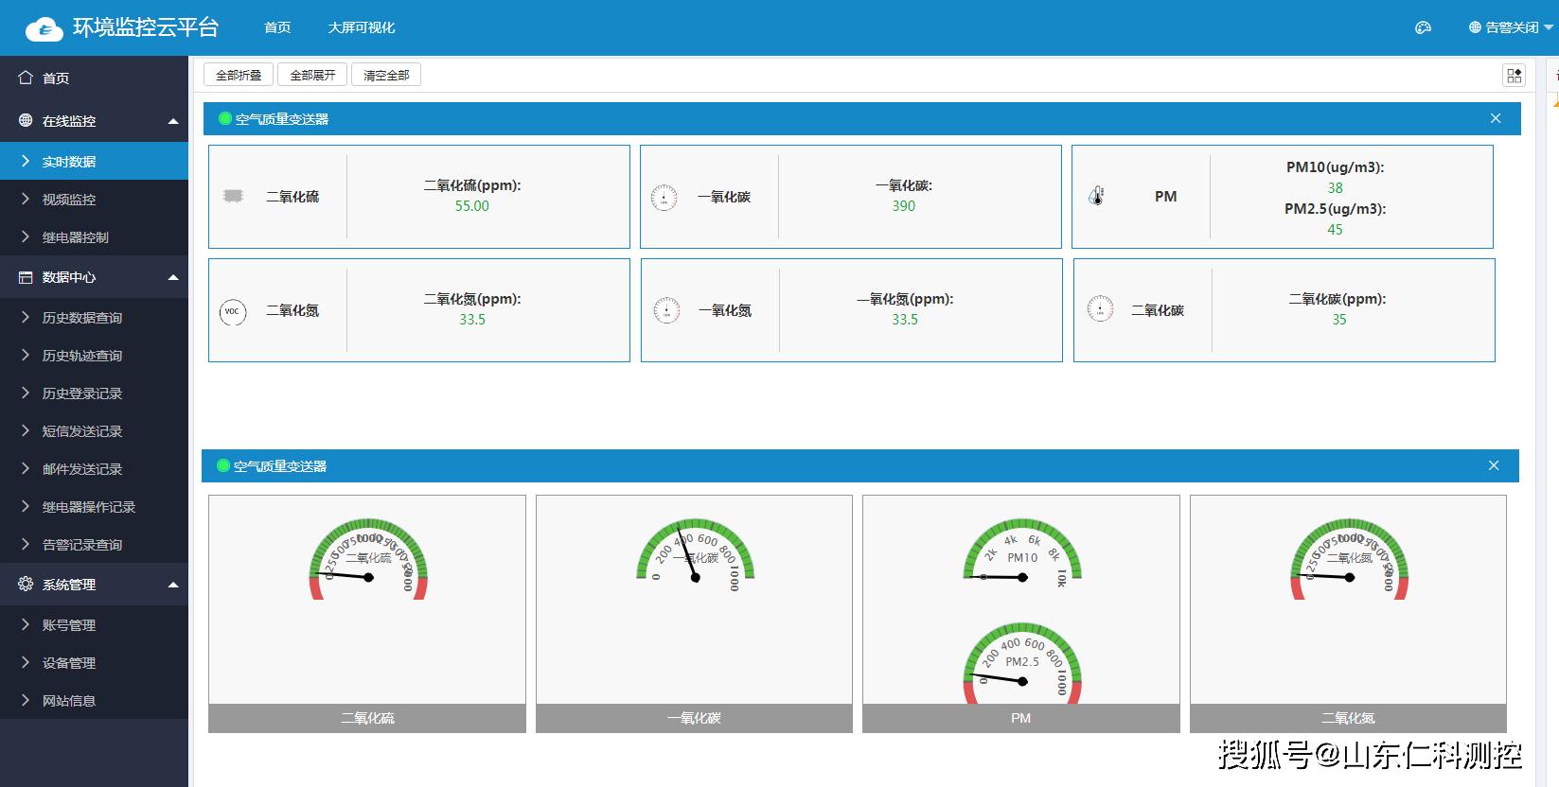This screenshot has height=787, width=1559.
Task: Open 历史数据查询 in the sidebar
Action: click(x=94, y=317)
